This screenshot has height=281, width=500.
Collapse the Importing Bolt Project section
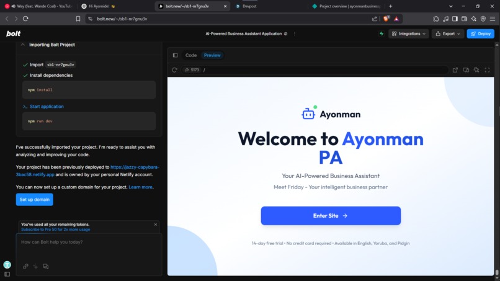point(22,45)
